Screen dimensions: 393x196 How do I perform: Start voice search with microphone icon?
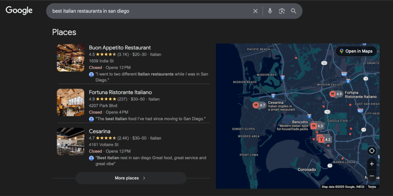pyautogui.click(x=270, y=11)
